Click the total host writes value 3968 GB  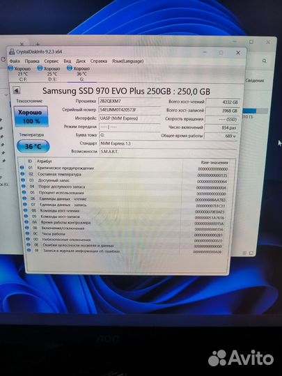223,111
